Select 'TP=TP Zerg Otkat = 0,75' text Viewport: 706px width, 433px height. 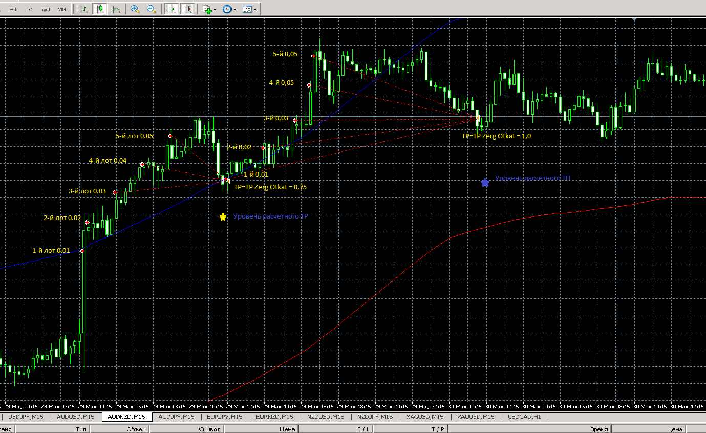pos(270,187)
